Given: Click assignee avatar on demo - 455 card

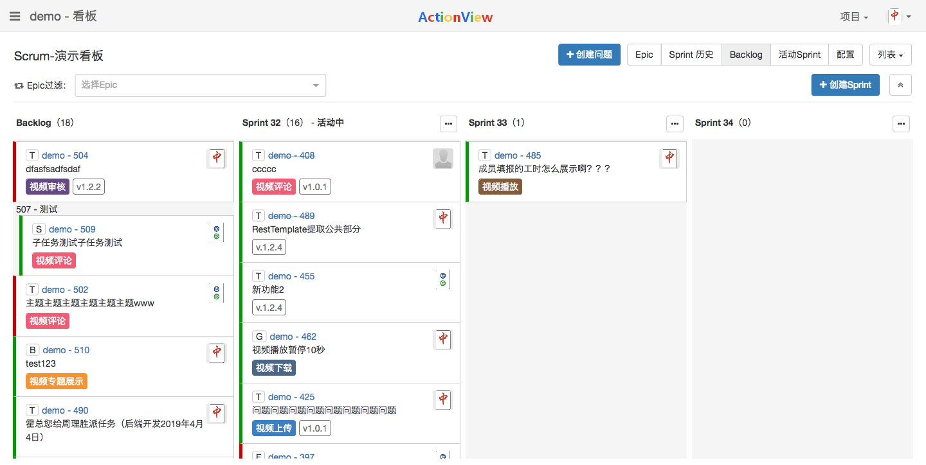Looking at the screenshot, I should [x=443, y=279].
